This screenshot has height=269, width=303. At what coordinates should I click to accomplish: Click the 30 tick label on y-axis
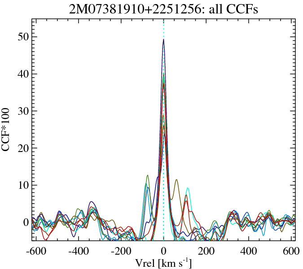tap(23, 111)
